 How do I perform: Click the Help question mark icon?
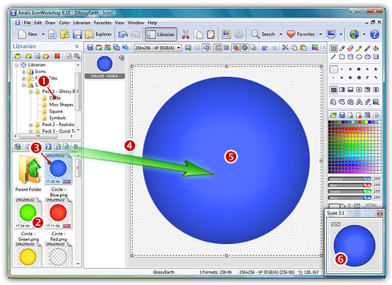(x=374, y=34)
